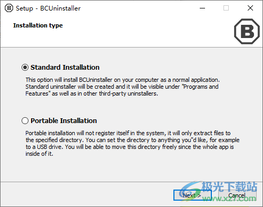The height and width of the screenshot is (207, 263).
Task: Click the Portable installation description paragraph
Action: pos(132,143)
